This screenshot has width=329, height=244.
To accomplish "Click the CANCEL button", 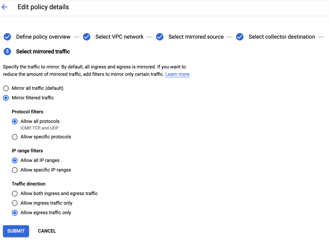I will (x=47, y=231).
